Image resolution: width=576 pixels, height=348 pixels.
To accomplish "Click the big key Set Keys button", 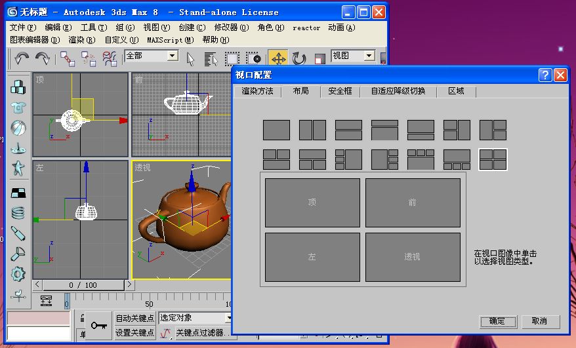I will click(98, 325).
